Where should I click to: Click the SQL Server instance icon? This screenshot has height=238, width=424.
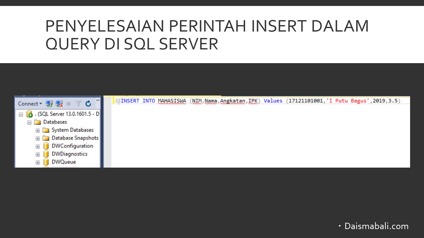[29, 114]
